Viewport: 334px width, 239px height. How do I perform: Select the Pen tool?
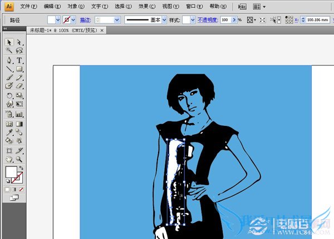[9, 60]
